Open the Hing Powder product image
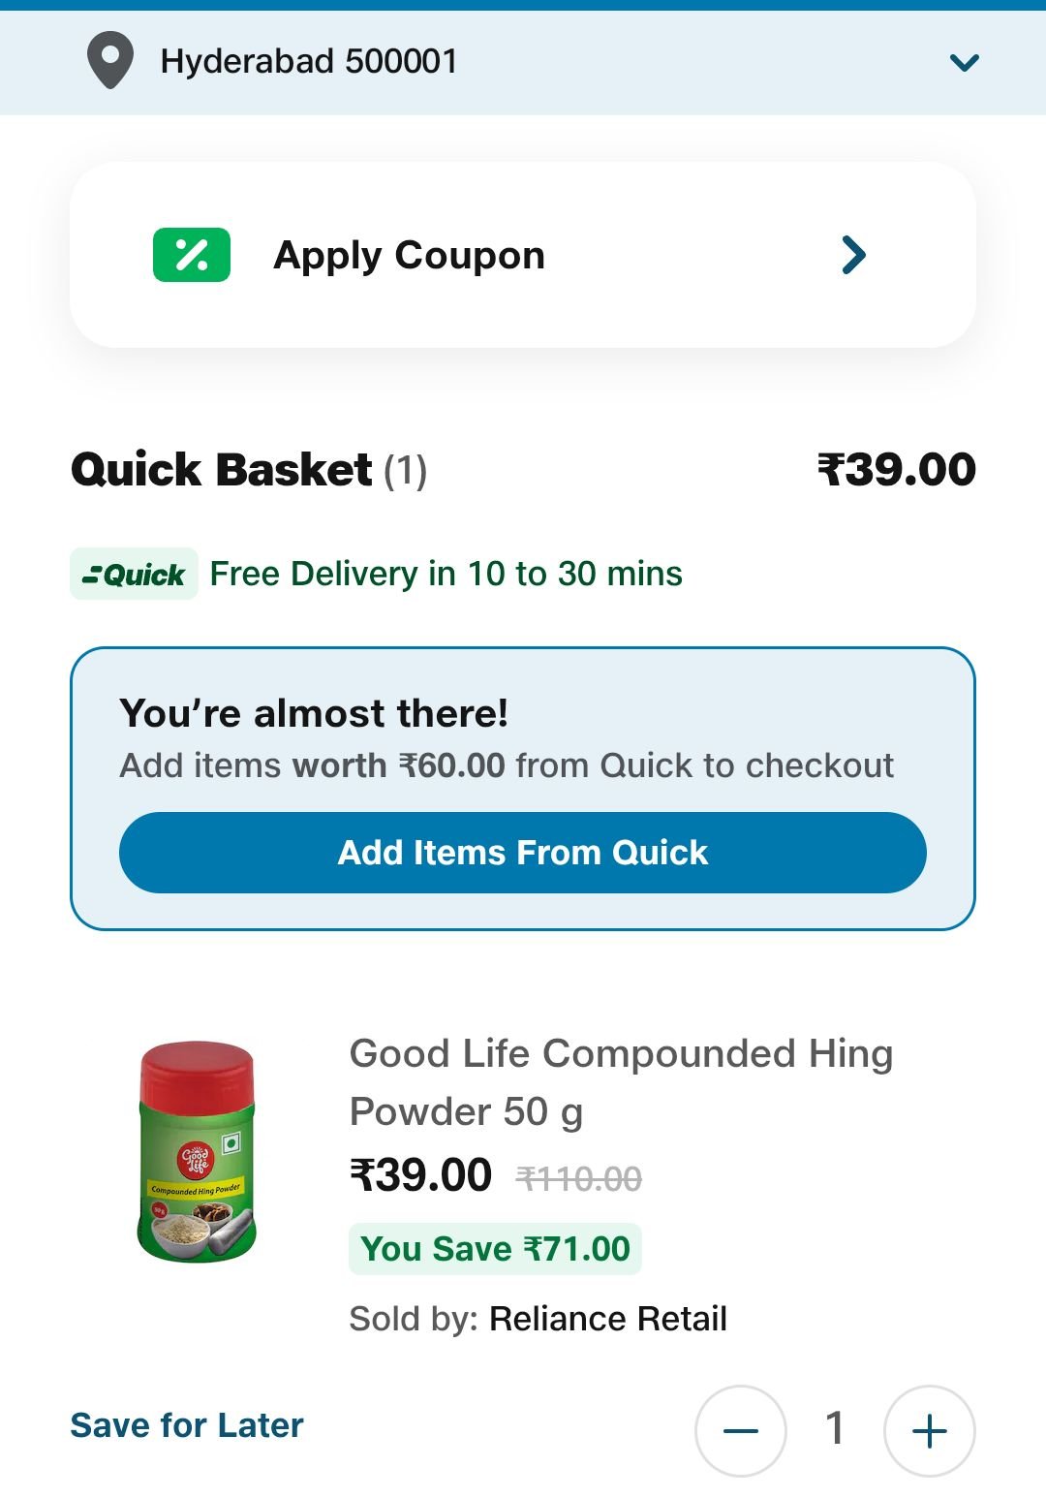Viewport: 1046px width, 1498px height. (x=197, y=1151)
